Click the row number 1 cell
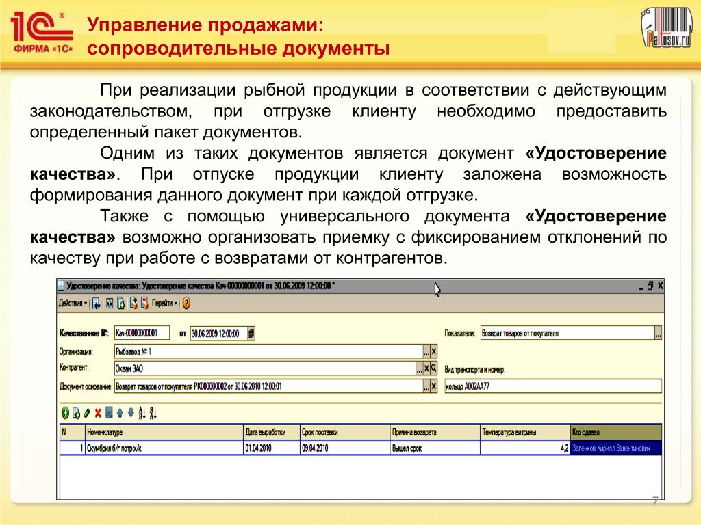The height and width of the screenshot is (525, 701). click(x=73, y=448)
